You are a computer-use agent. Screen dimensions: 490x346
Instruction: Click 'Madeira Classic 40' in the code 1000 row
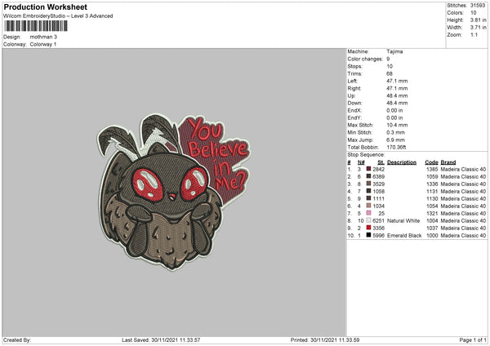pyautogui.click(x=463, y=236)
